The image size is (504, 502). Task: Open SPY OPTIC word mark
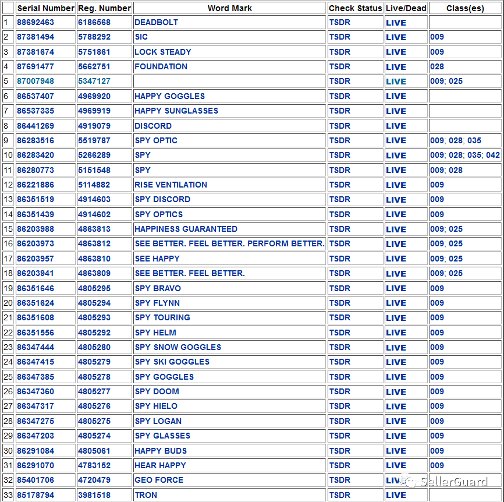(x=156, y=140)
